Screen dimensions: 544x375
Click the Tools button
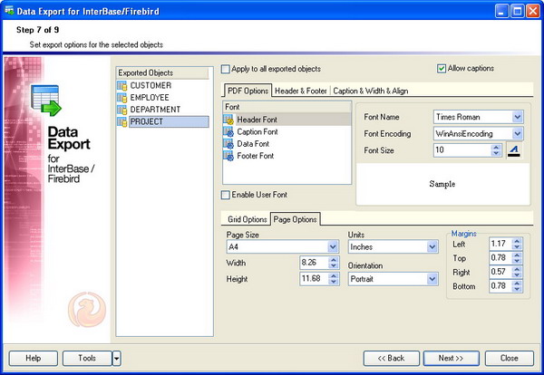tap(87, 359)
